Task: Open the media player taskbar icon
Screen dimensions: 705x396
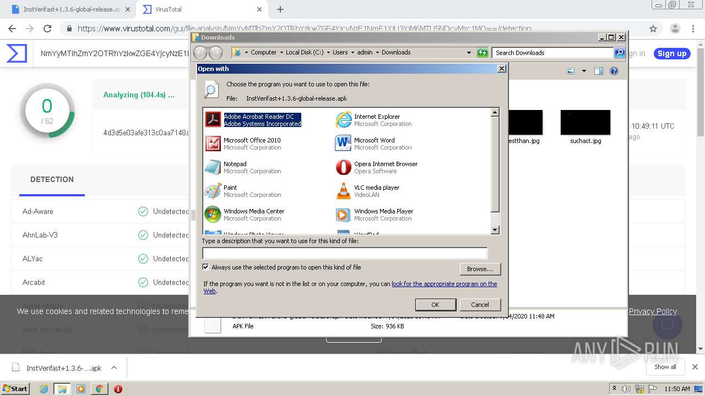Action: tap(81, 389)
